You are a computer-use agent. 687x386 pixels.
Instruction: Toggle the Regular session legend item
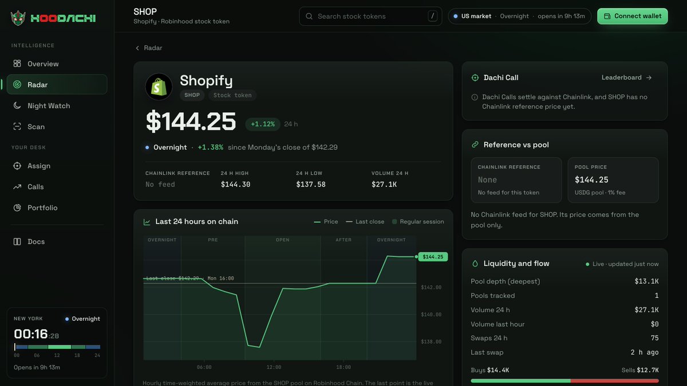click(418, 222)
